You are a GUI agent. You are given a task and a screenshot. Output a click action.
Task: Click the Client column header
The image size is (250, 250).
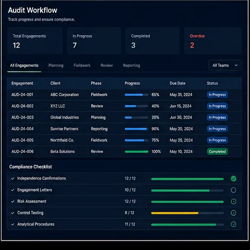pyautogui.click(x=56, y=83)
